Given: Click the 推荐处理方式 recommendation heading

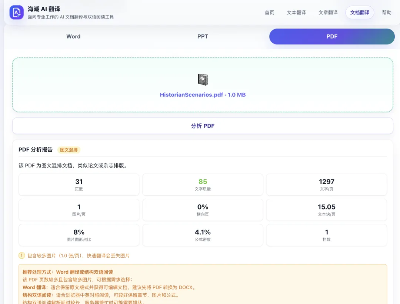Looking at the screenshot, I should [68, 272].
